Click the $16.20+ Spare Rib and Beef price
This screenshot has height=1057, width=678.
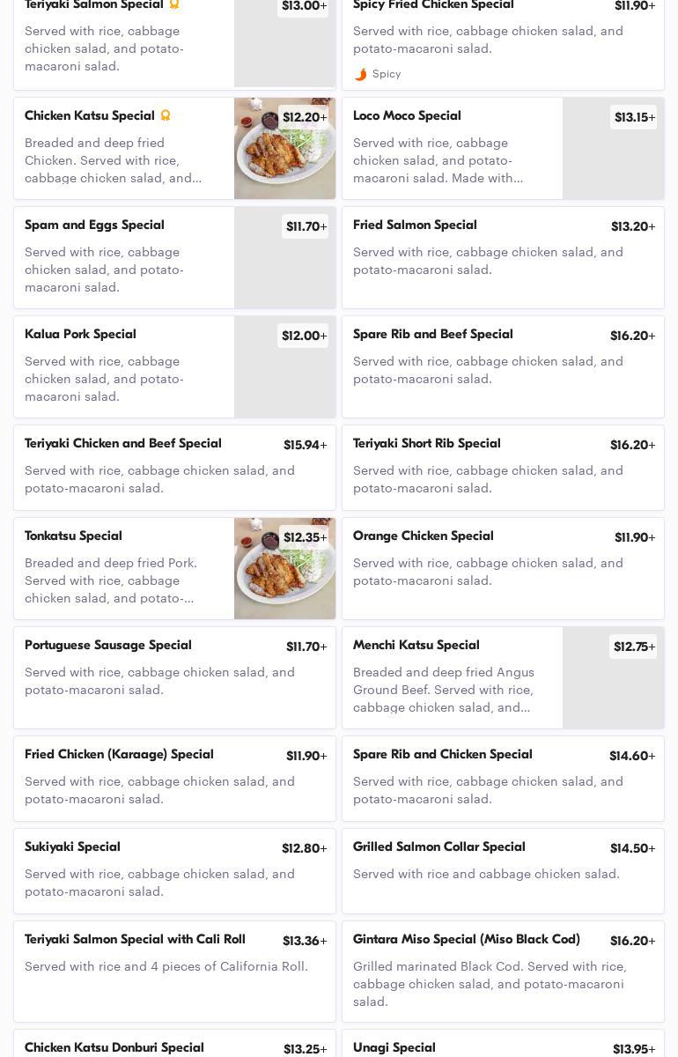pyautogui.click(x=632, y=336)
